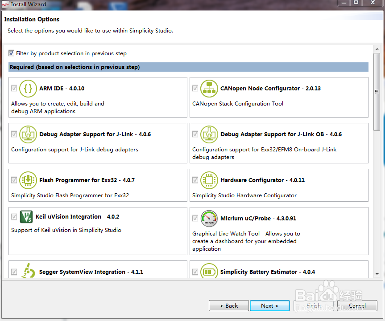Click the Segger SystemView microscope icon
Viewport: 385px width, 321px height.
click(28, 271)
